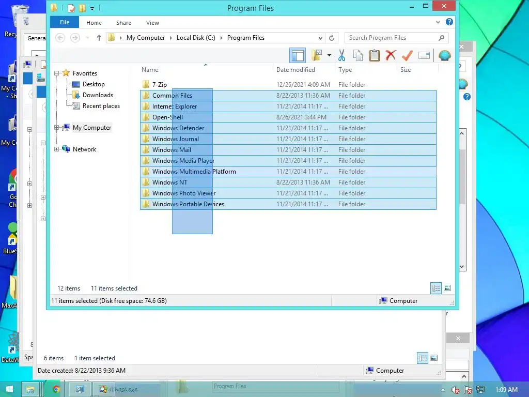Click the Quick Access new folder icon
Viewport: 529px width, 397px height.
(x=82, y=8)
